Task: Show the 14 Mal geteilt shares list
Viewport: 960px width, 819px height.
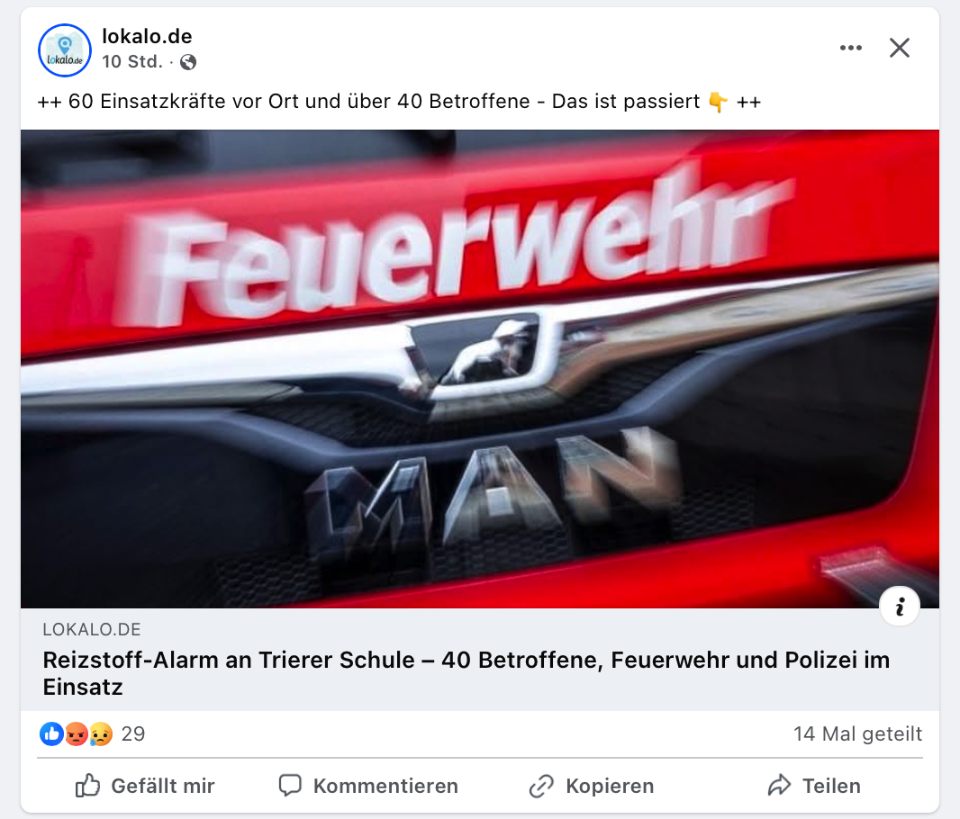Action: click(857, 734)
